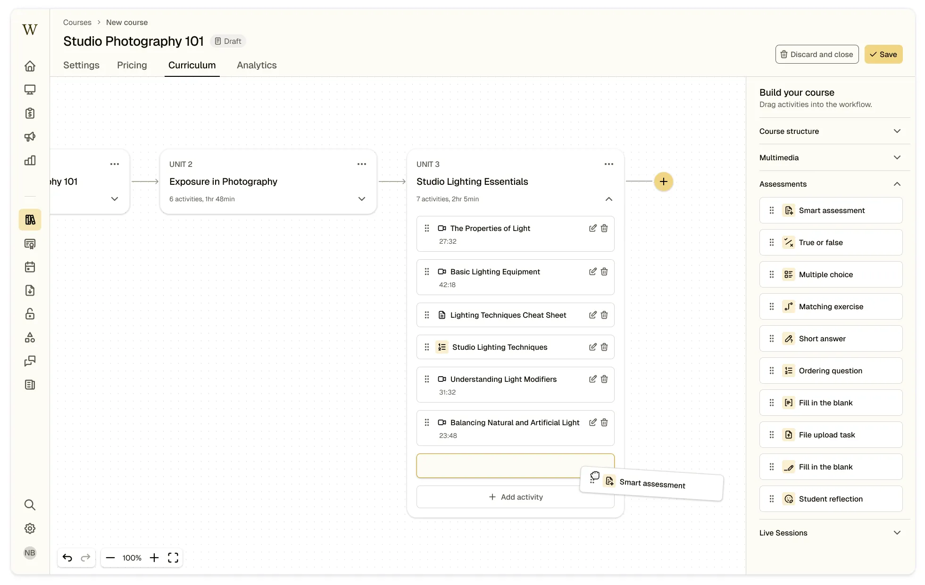Open Unit 3 more options menu
925x585 pixels.
pos(608,164)
